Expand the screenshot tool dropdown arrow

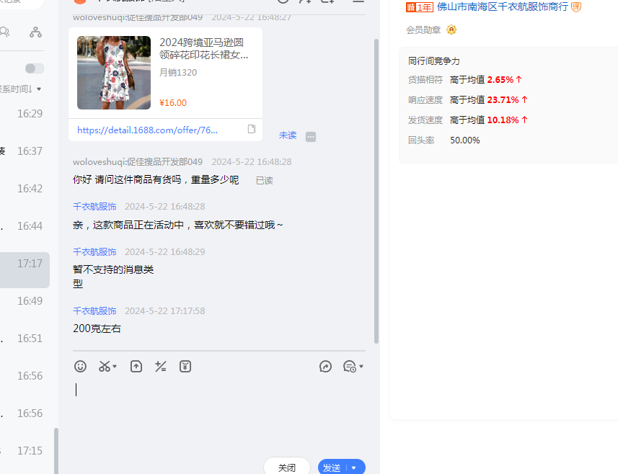point(115,366)
